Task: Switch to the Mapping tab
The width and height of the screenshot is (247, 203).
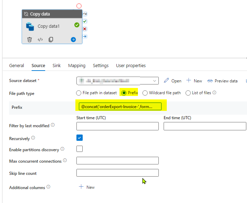Action: pos(77,66)
